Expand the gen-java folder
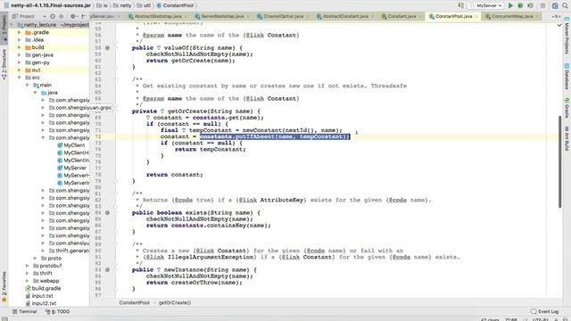 pos(20,55)
